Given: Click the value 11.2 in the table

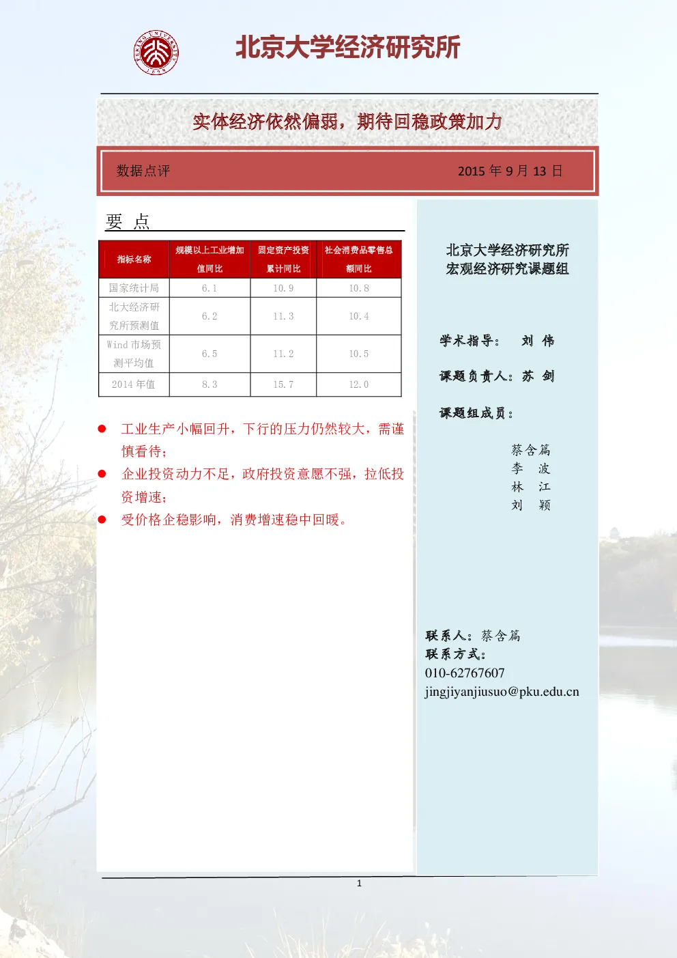Looking at the screenshot, I should click(x=283, y=354).
